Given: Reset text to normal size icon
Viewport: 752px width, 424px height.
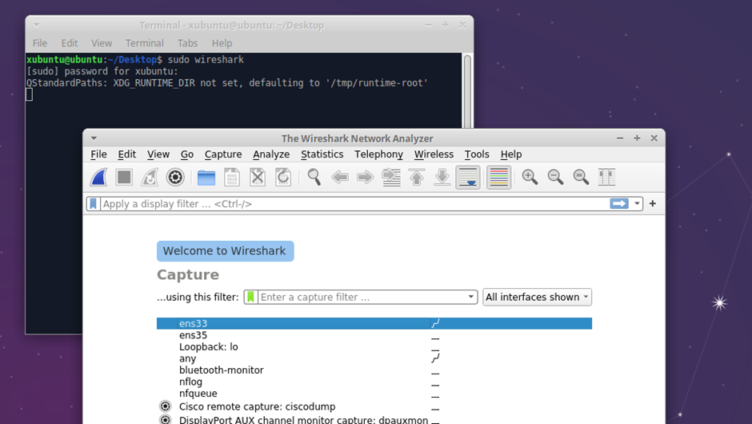Looking at the screenshot, I should point(581,177).
